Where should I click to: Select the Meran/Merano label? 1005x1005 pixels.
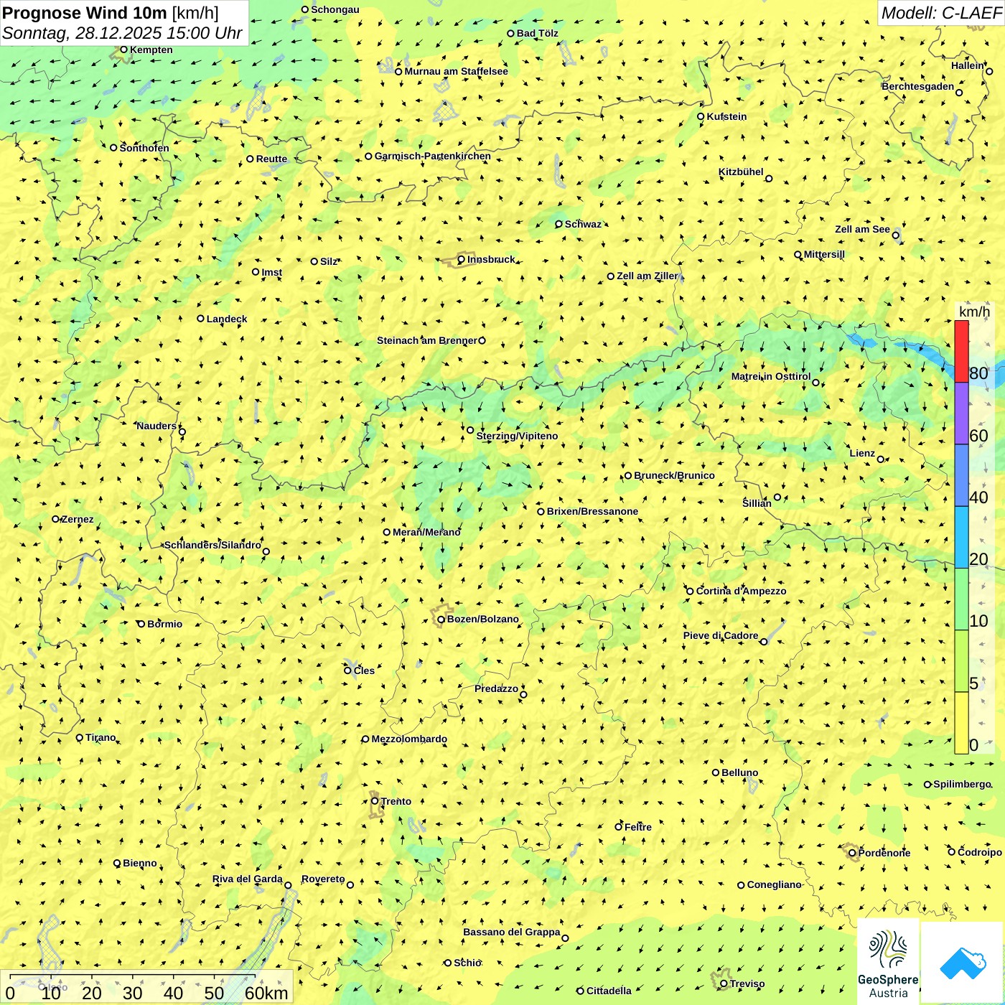(x=426, y=532)
